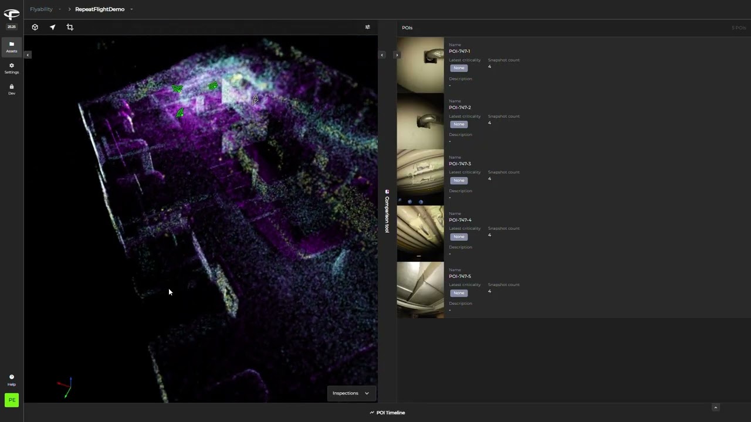The width and height of the screenshot is (751, 422).
Task: Select the 3D cube view tool
Action: tap(35, 27)
